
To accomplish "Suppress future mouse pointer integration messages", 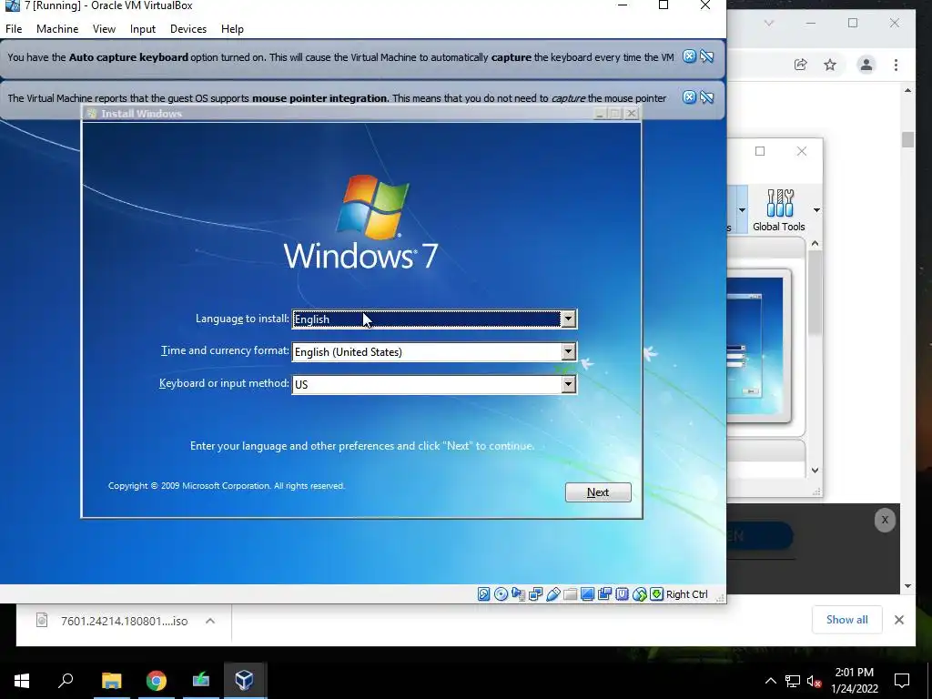I will point(706,96).
